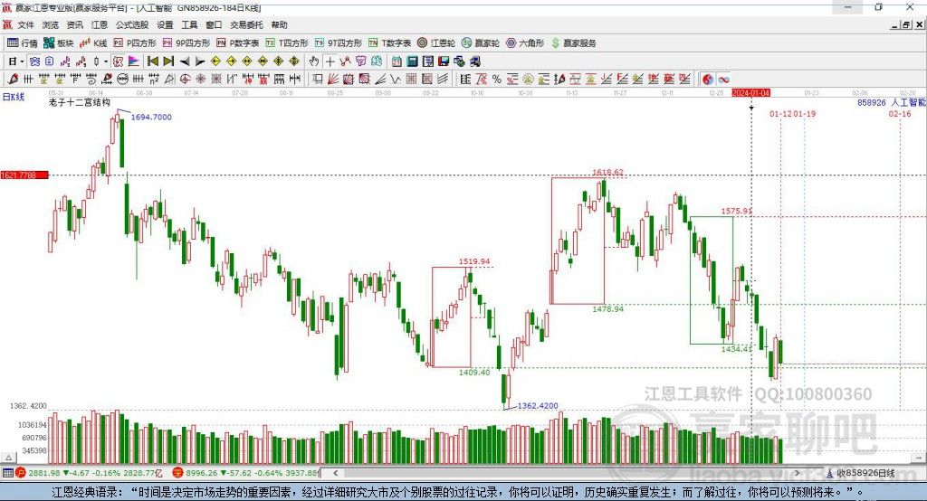927x501 pixels.
Task: Click the 日K线 label at chart top-left
Action: coord(13,96)
